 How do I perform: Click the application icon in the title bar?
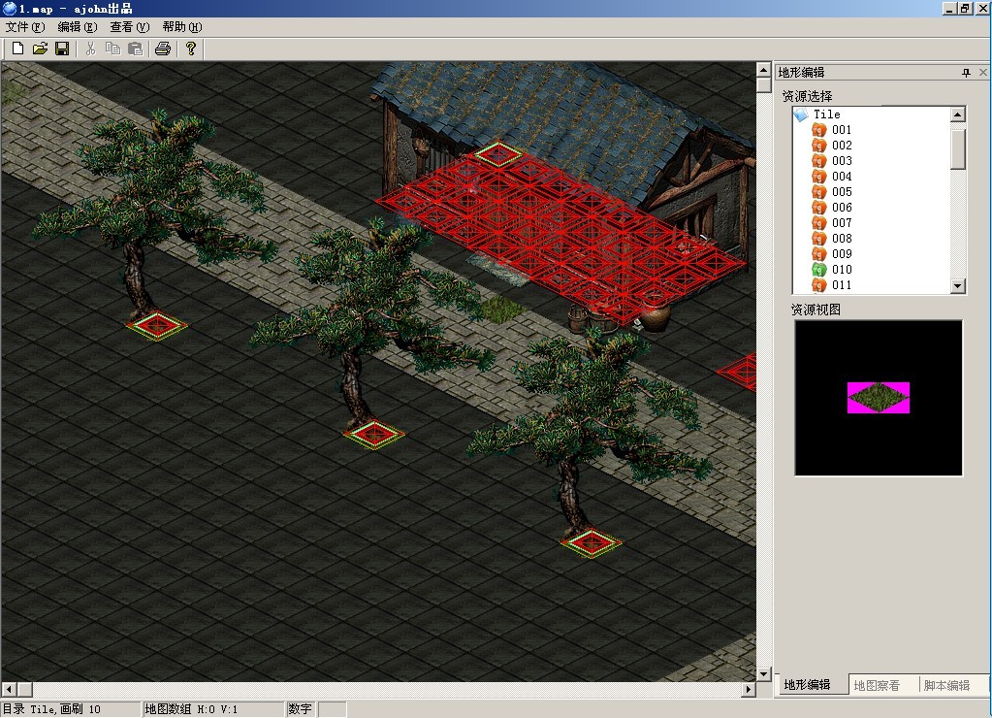(10, 8)
